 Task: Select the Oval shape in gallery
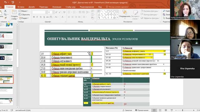pos(111,12)
